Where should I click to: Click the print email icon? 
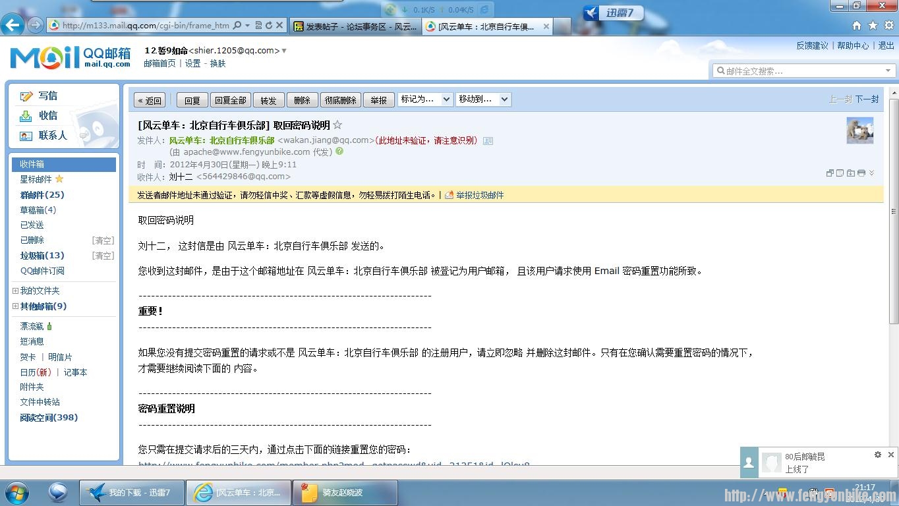point(861,173)
